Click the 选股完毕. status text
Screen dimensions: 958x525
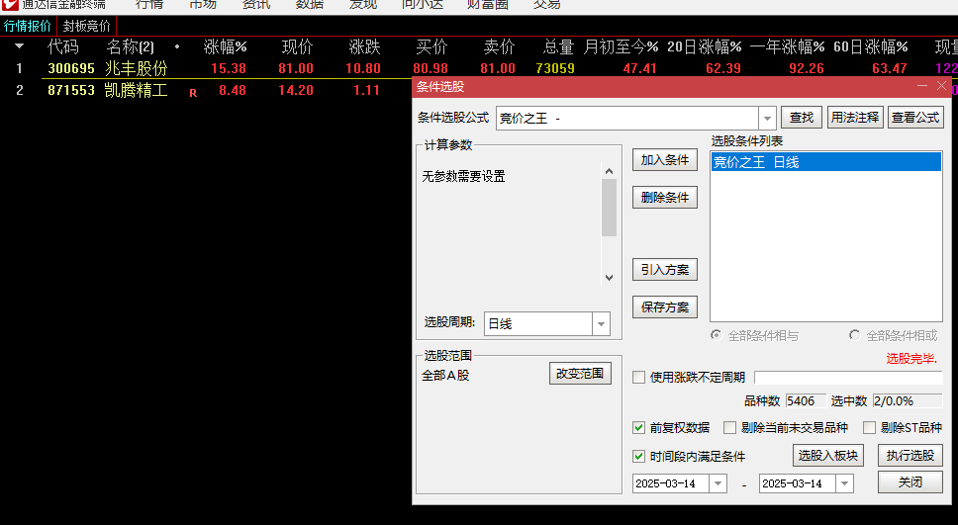pos(911,358)
